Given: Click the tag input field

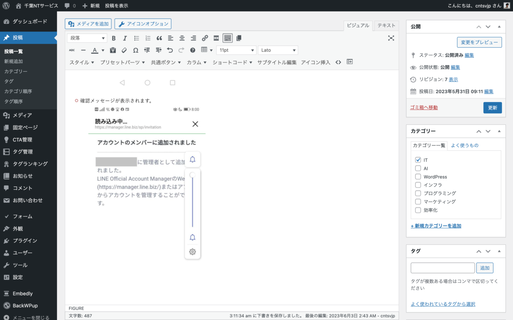Looking at the screenshot, I should click(x=442, y=268).
